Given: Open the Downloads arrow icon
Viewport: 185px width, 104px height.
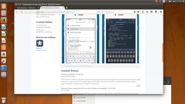Looking at the screenshot, I should pos(143,12).
